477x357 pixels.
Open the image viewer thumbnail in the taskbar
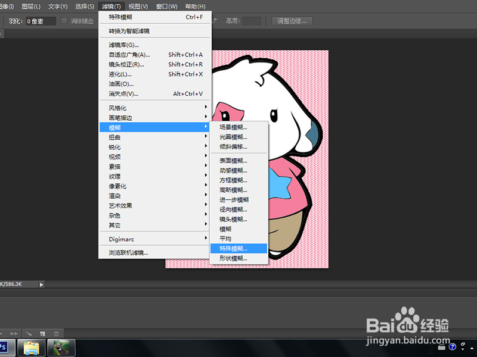coord(61,348)
